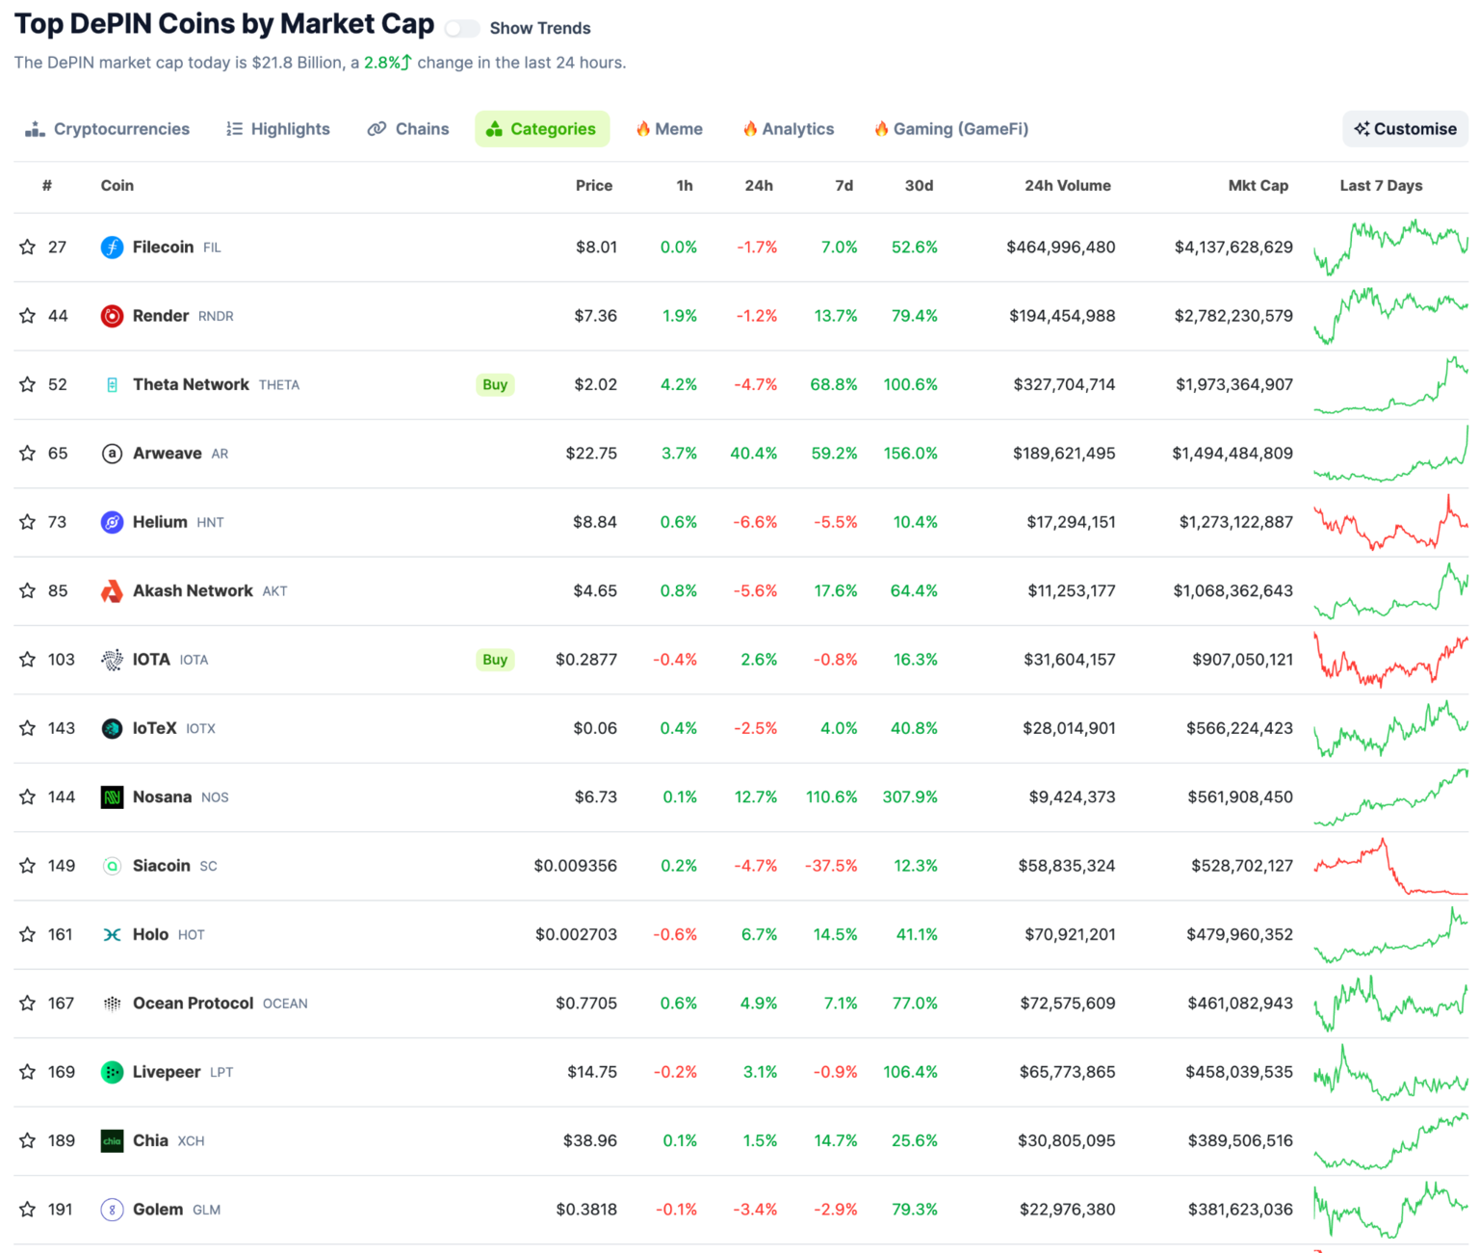The height and width of the screenshot is (1253, 1479).
Task: Sort by the # rank column
Action: click(46, 186)
